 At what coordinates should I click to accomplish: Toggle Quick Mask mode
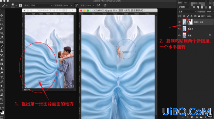(x=2, y=117)
